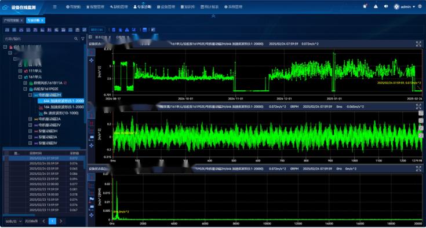Collapse the 电机驱动端2H node
The width and height of the screenshot is (426, 228).
click(30, 95)
